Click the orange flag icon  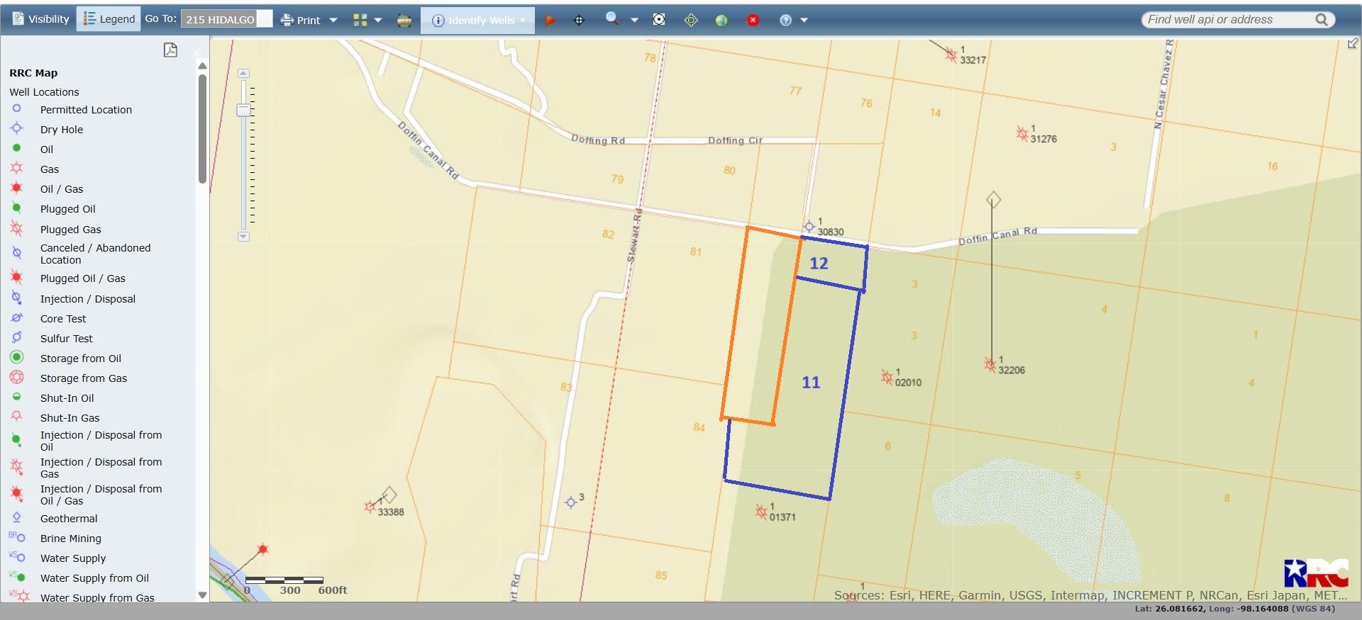point(550,21)
